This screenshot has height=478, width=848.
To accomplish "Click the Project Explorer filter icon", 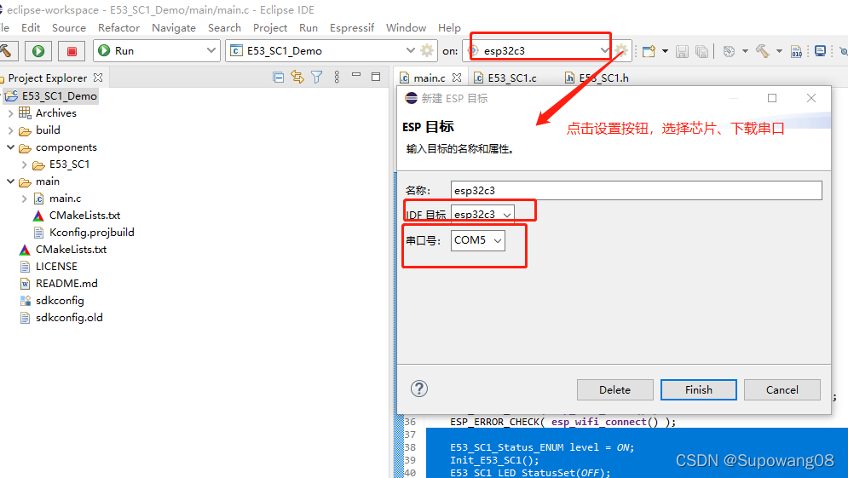I will 317,78.
